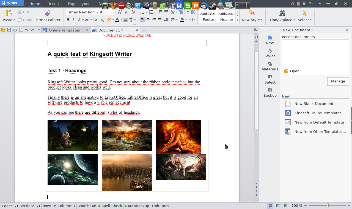Click the Paste clipboard icon
The image size is (352, 209).
click(9, 13)
